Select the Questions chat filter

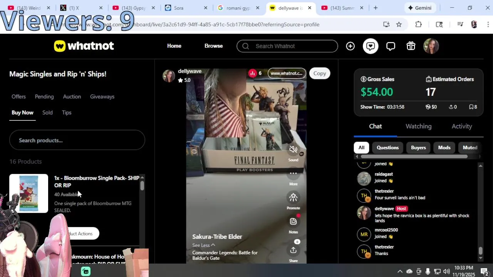pos(387,148)
